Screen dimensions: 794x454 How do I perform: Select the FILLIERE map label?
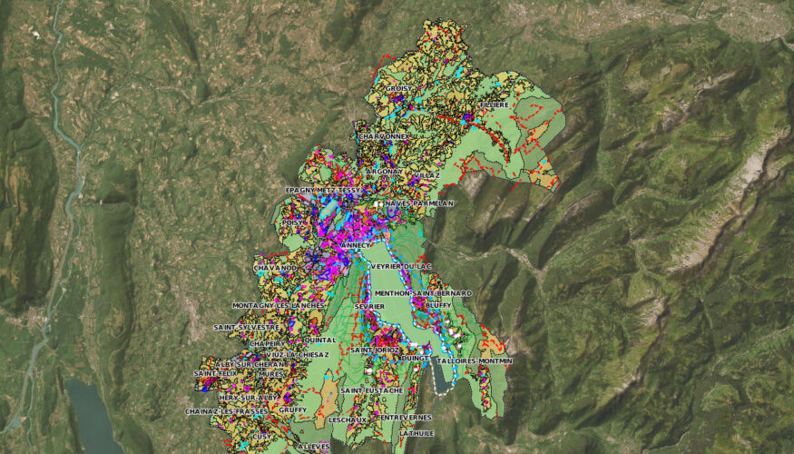click(x=495, y=105)
